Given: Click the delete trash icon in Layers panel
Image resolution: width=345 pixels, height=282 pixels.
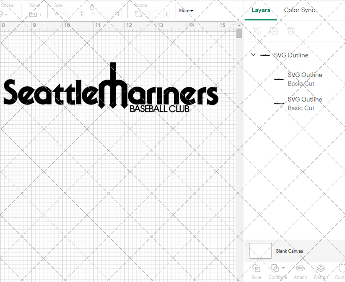Looking at the screenshot, I should (292, 31).
